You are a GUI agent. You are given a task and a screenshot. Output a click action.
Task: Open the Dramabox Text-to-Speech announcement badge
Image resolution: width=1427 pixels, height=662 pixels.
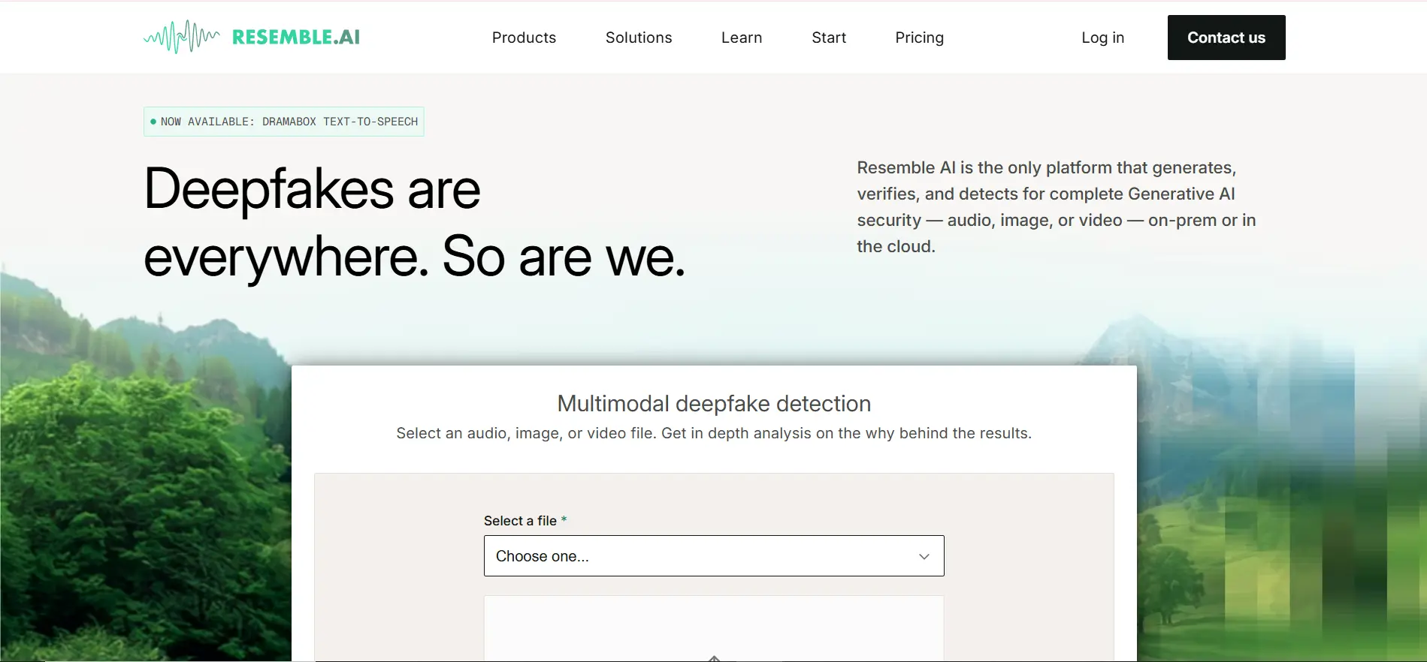coord(284,122)
